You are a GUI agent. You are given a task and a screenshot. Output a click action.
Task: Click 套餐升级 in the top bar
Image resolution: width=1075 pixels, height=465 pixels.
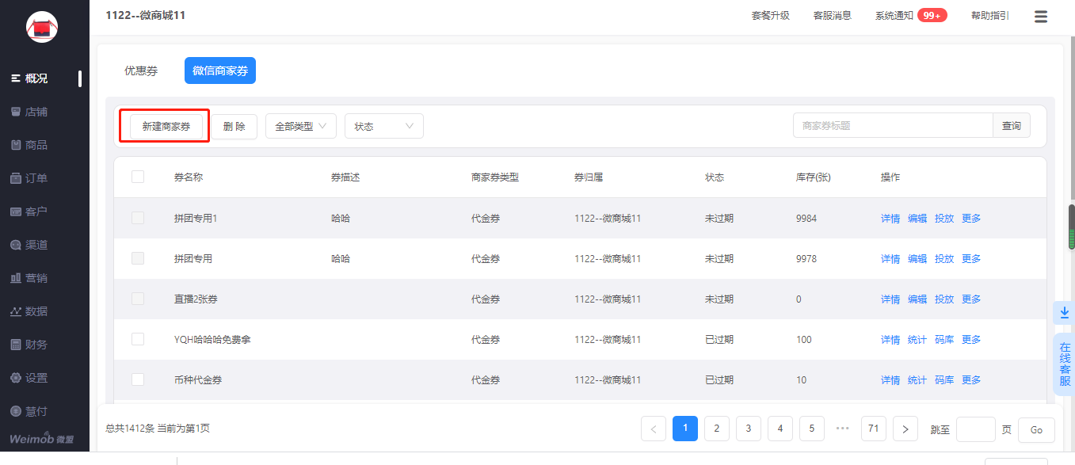click(x=771, y=15)
